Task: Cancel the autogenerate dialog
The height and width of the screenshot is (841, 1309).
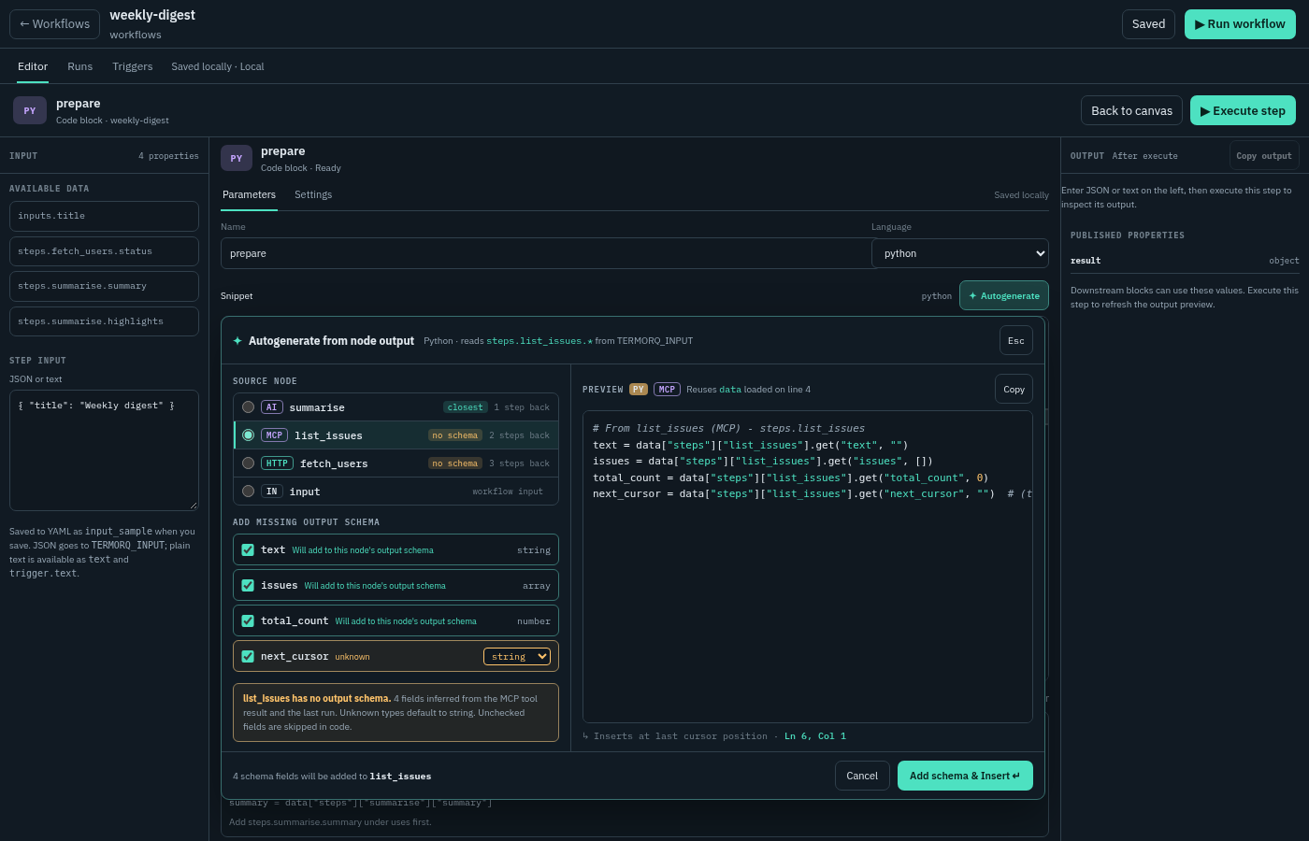Action: pyautogui.click(x=862, y=776)
